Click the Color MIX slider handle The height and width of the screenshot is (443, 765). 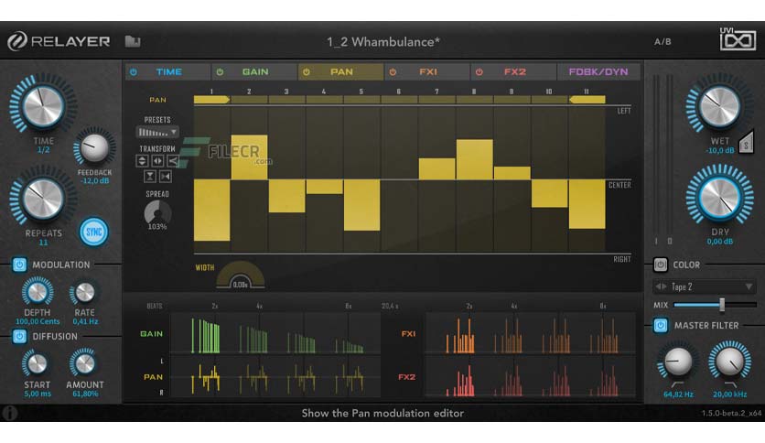click(x=722, y=305)
